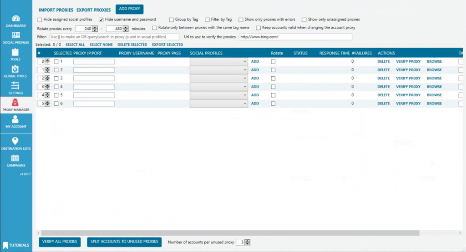Click the proxy filter text field

[114, 36]
